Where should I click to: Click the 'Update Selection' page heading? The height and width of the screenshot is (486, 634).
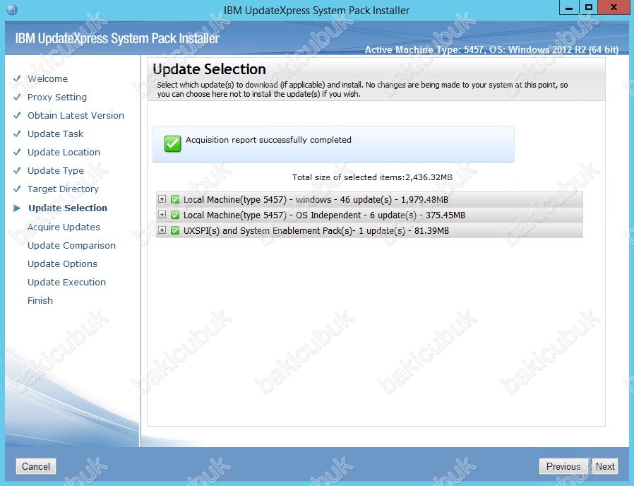(209, 69)
